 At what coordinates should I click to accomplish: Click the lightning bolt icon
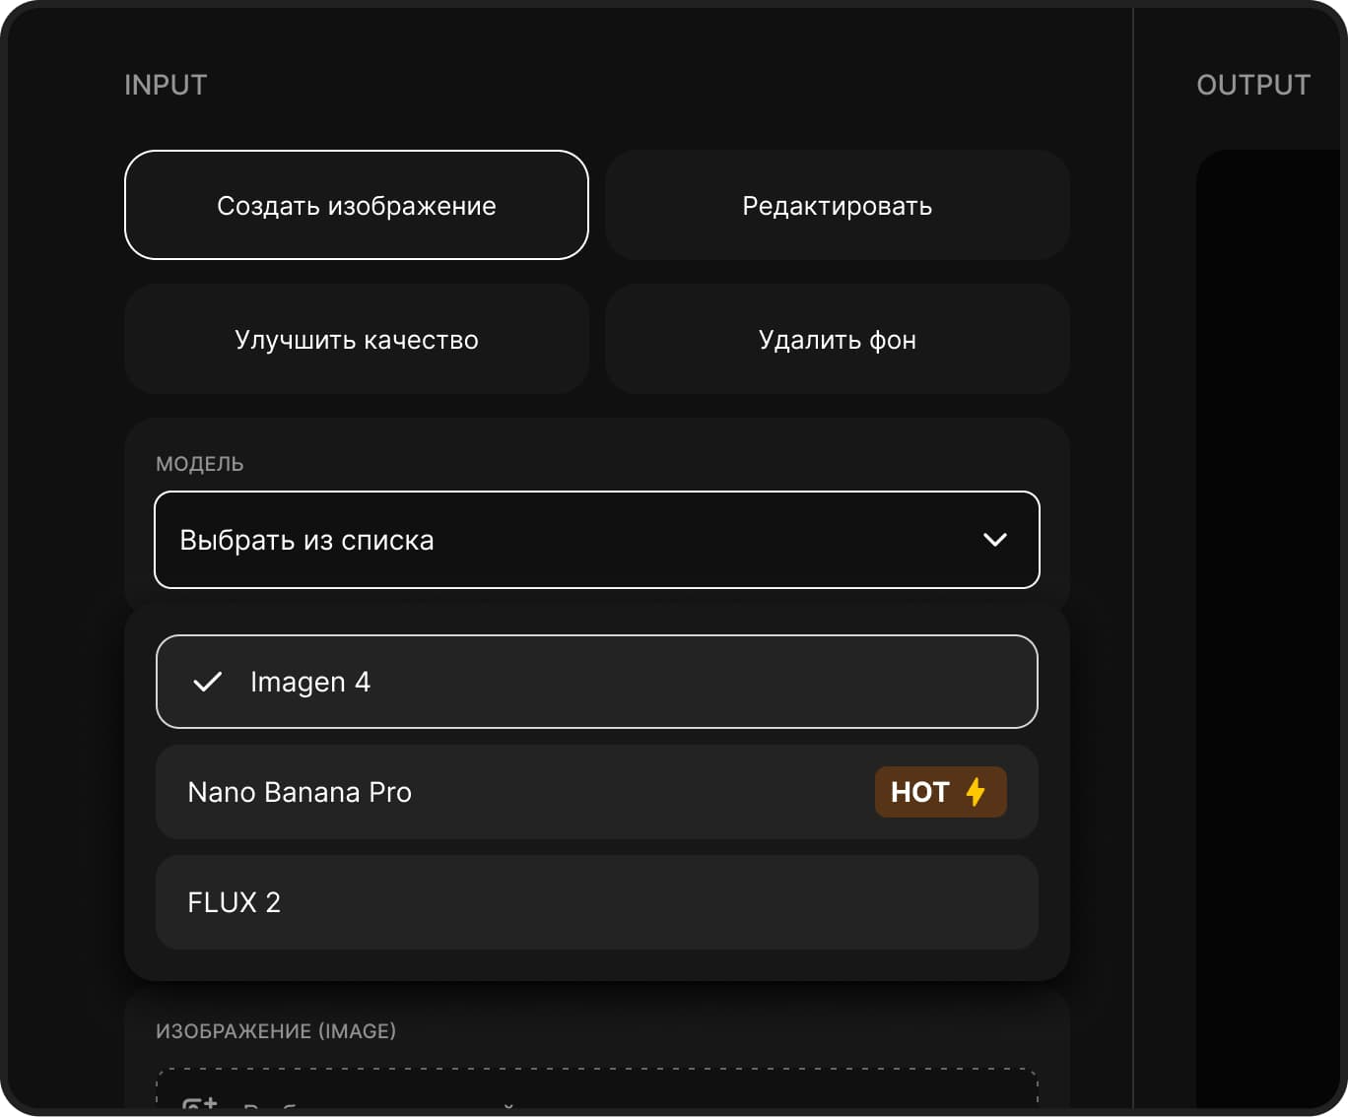coord(976,792)
